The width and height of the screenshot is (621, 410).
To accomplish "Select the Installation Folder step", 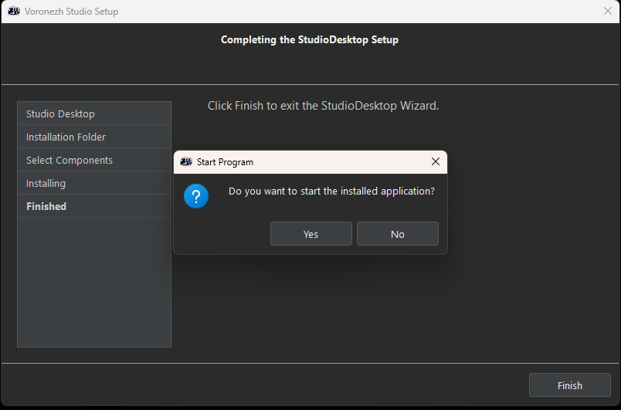I will pyautogui.click(x=94, y=137).
